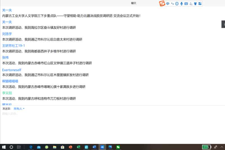Click the Sogou input method logo
The width and height of the screenshot is (225, 150).
(162, 4)
